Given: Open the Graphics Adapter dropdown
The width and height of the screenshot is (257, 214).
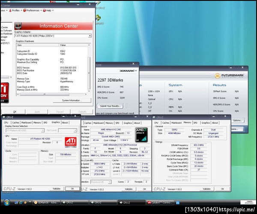Looking at the screenshot, I should click(90, 36).
